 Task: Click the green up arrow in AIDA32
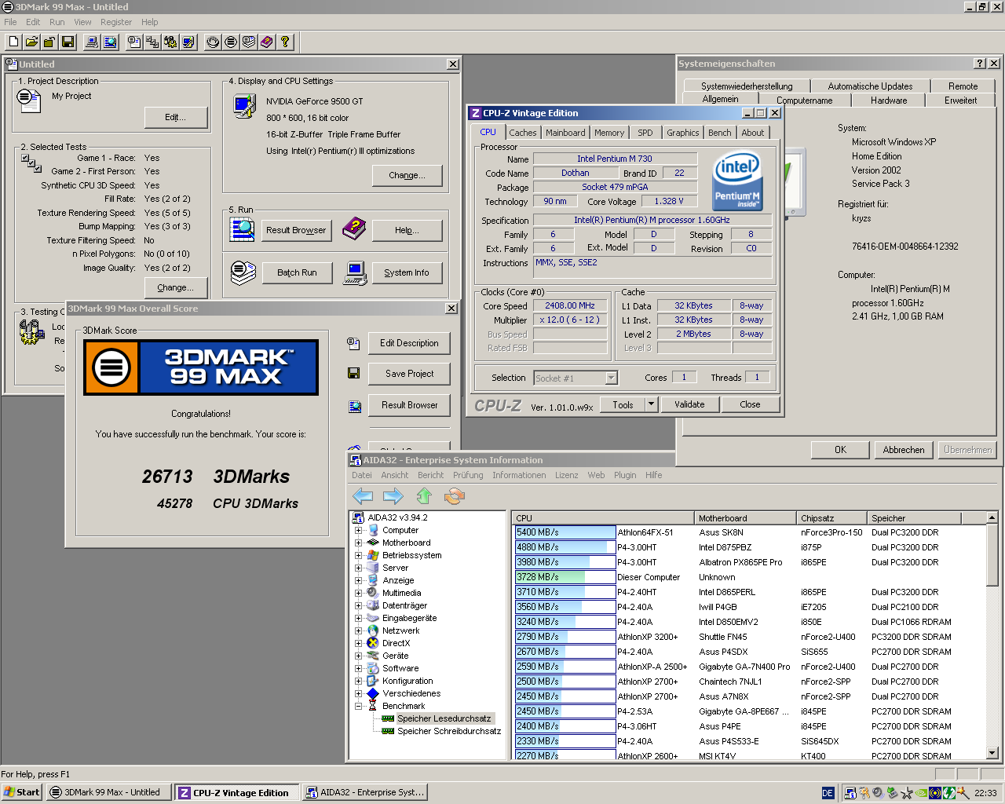[424, 495]
